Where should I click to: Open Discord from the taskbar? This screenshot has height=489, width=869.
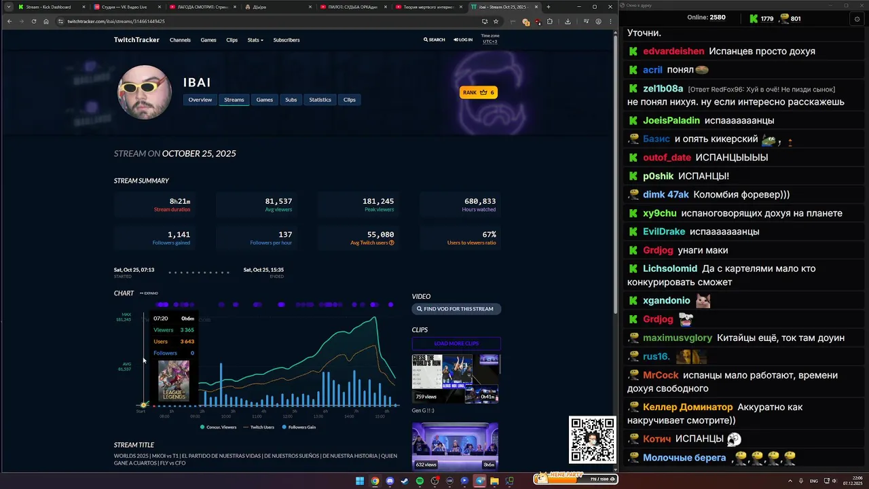tap(390, 481)
